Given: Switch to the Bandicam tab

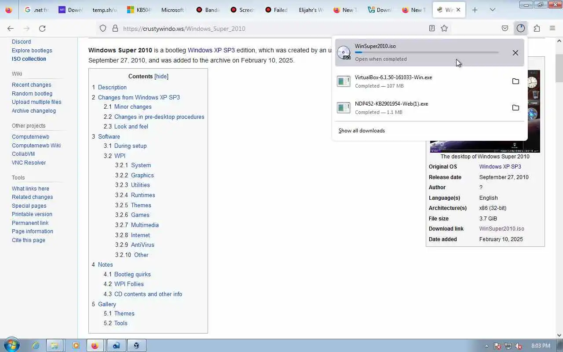Looking at the screenshot, I should tap(208, 10).
